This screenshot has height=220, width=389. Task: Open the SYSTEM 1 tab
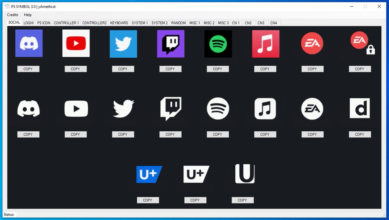coord(140,23)
